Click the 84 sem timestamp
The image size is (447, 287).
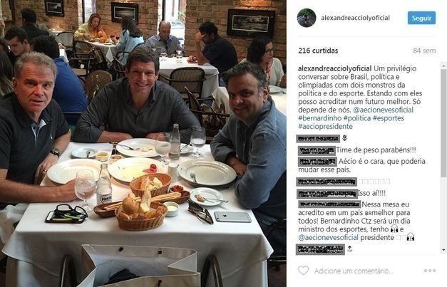[424, 51]
